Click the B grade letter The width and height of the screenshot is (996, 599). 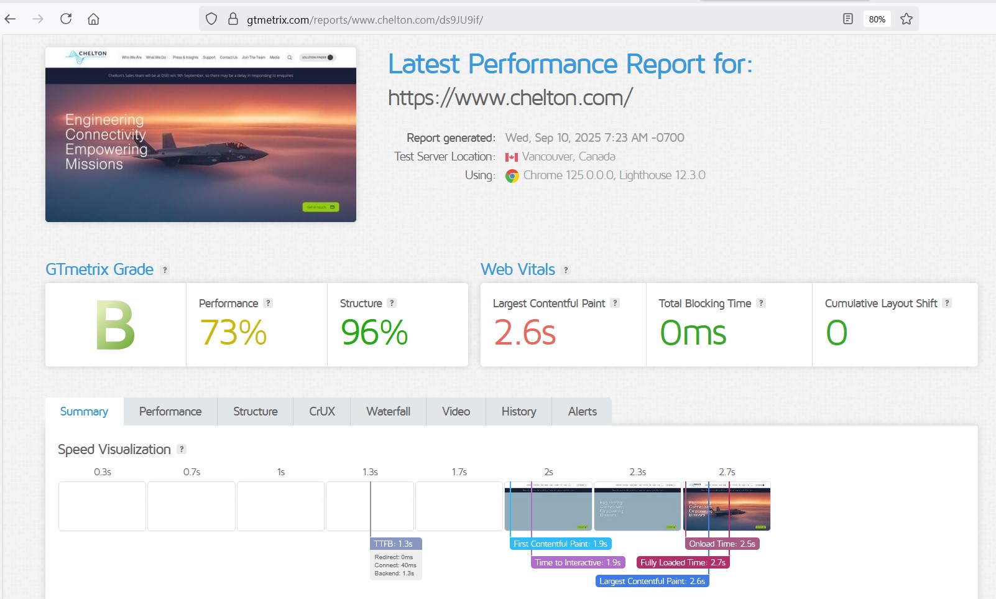115,325
